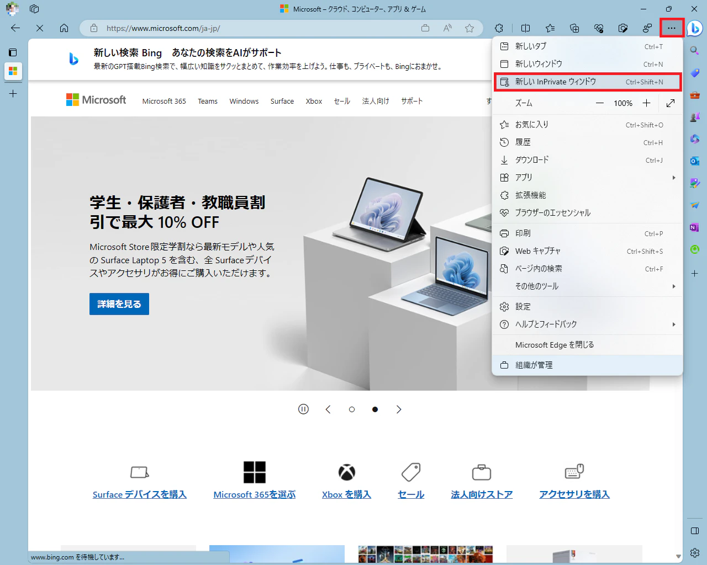707x565 pixels.
Task: Open お気に入り from the menu
Action: tap(587, 125)
